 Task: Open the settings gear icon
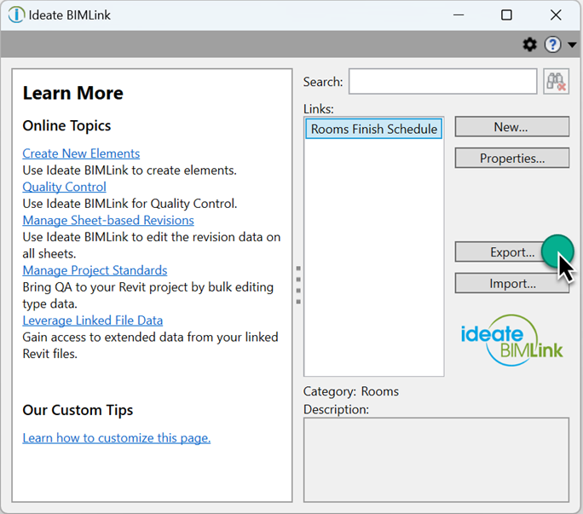click(530, 44)
